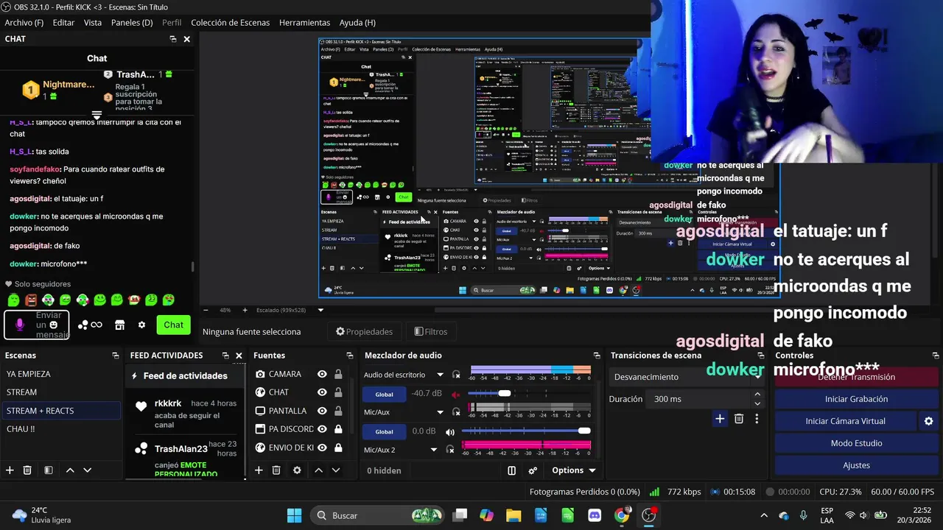Open transition properties three-dot menu
Image resolution: width=943 pixels, height=530 pixels.
click(x=756, y=419)
